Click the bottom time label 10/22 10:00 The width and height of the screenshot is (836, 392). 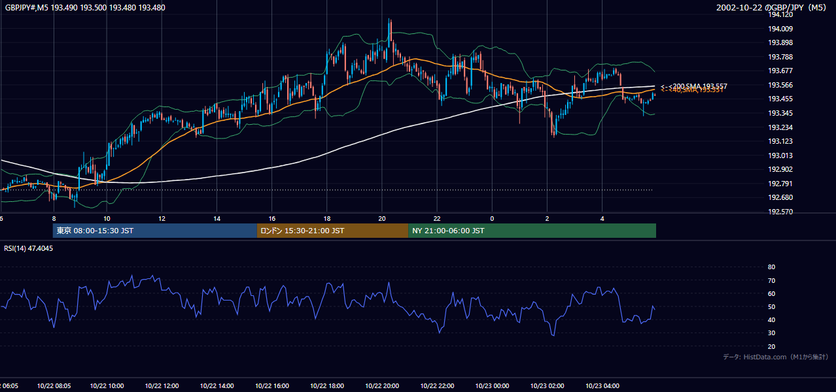pyautogui.click(x=107, y=386)
